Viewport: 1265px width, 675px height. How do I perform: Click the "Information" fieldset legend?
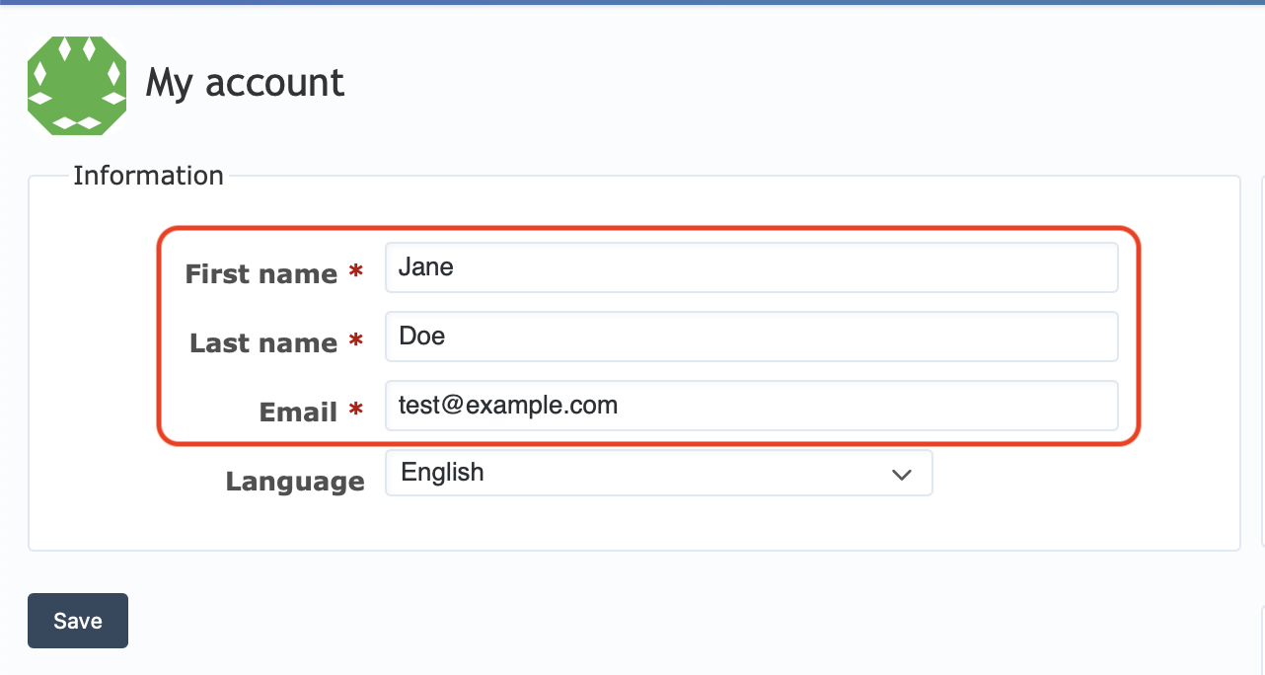tap(148, 176)
